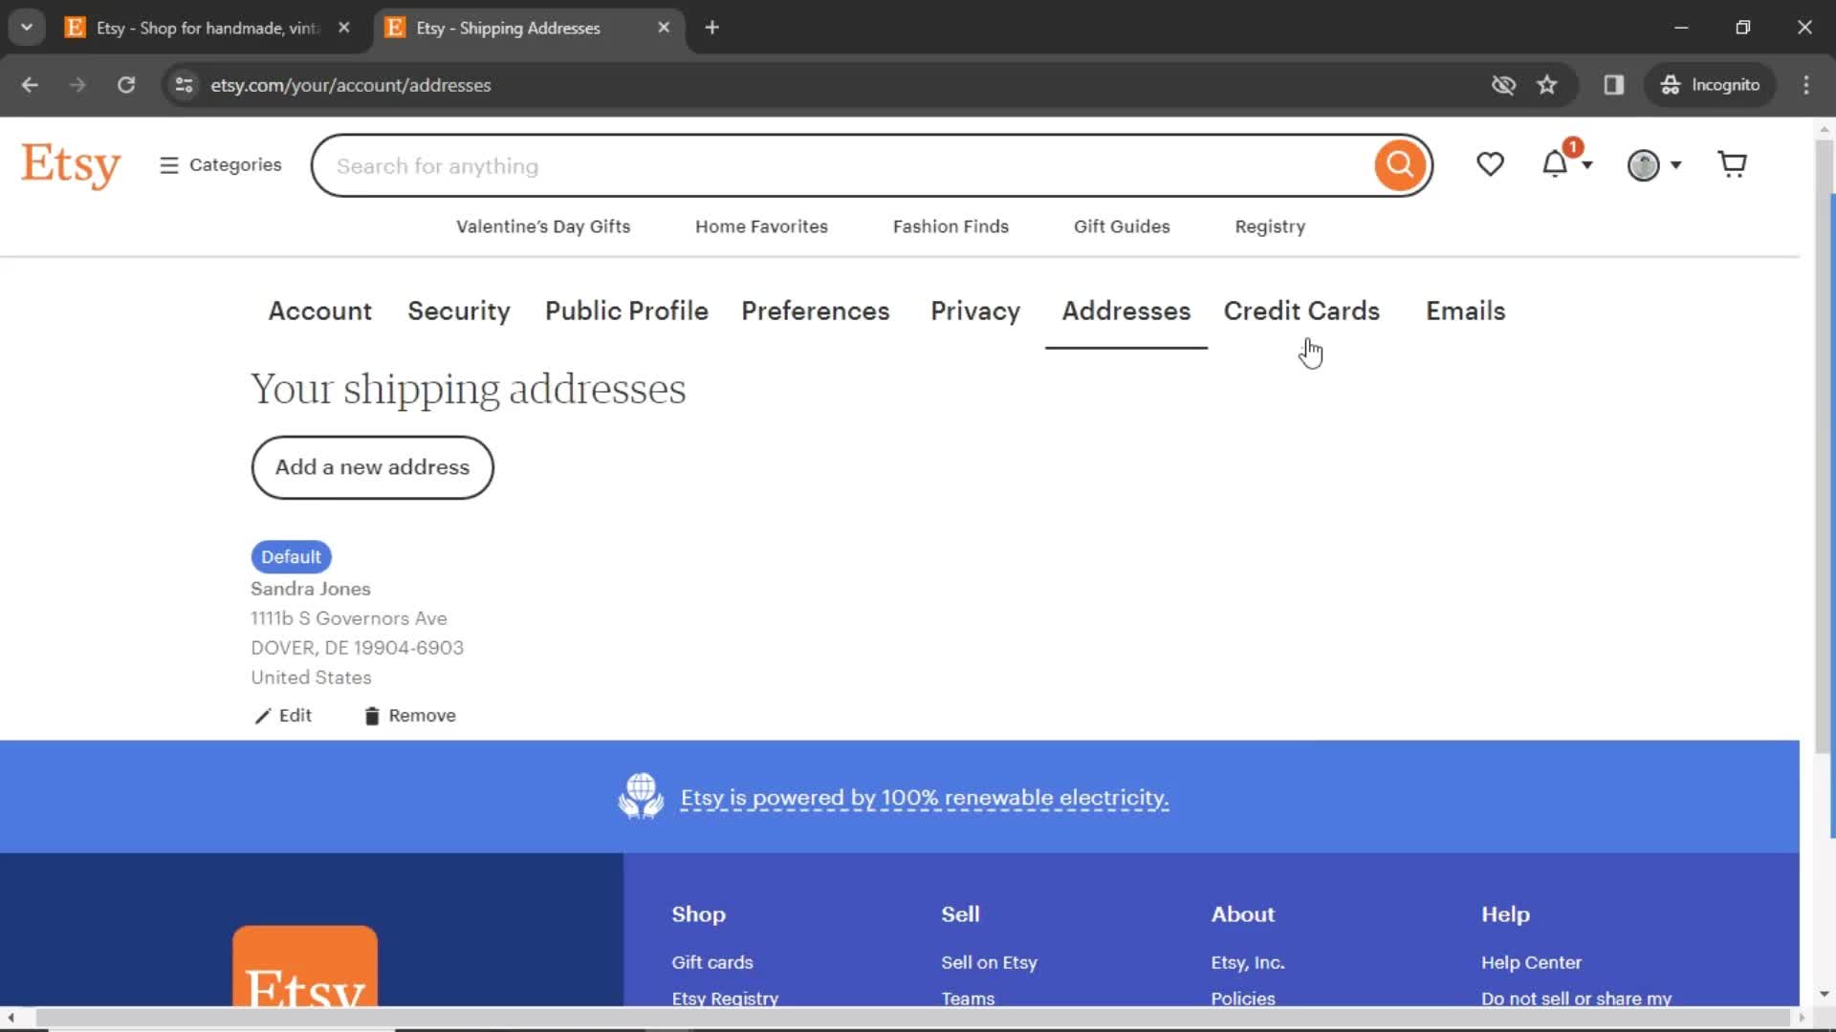Click Add a new address button

tap(372, 467)
